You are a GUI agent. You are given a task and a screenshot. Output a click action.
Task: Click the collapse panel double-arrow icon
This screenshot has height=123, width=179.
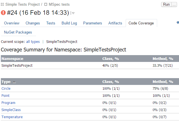click(177, 23)
